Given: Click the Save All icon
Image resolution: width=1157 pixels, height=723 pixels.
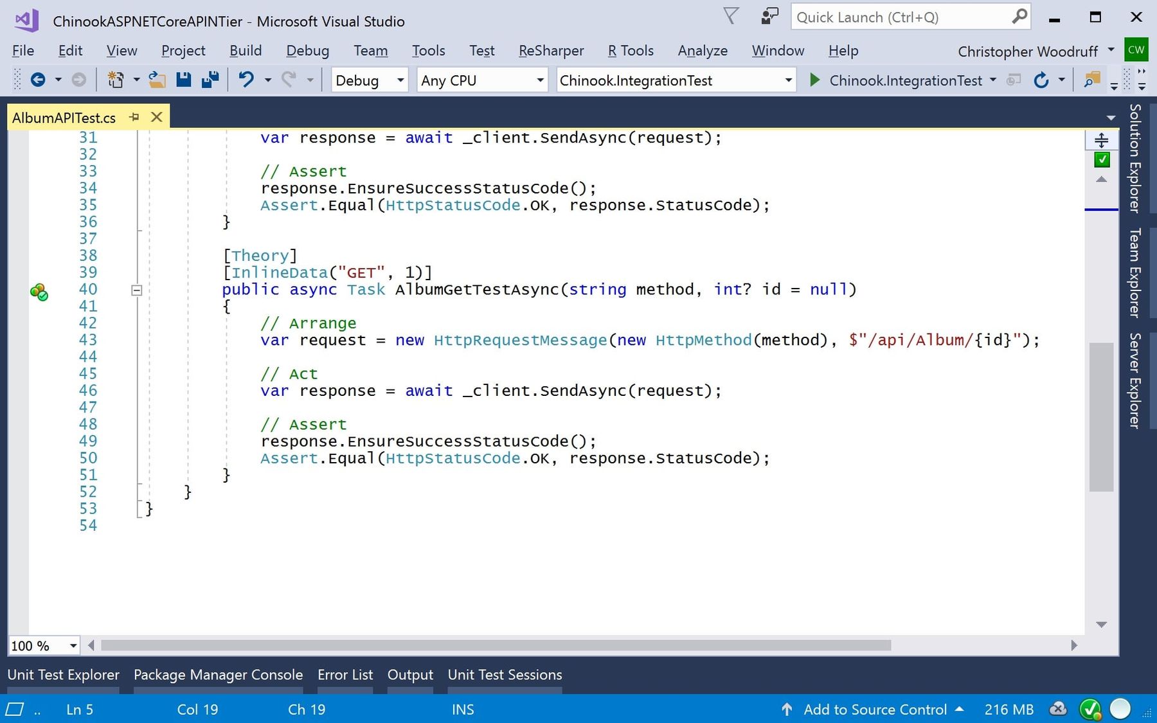Looking at the screenshot, I should (208, 80).
